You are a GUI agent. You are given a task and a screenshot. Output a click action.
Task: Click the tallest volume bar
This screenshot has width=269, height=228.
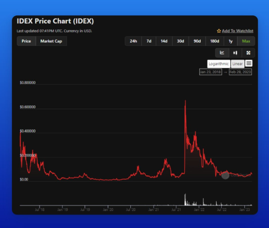pyautogui.click(x=185, y=199)
